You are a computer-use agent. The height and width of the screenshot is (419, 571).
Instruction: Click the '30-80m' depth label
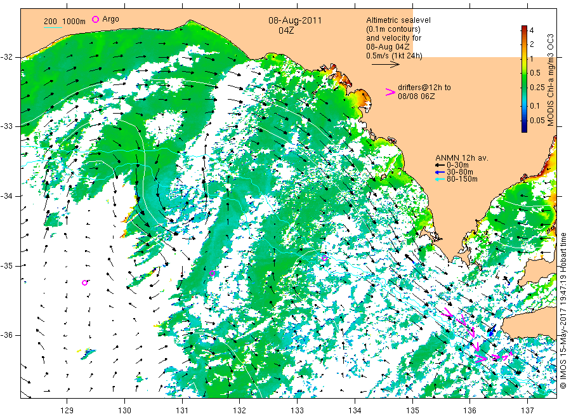pyautogui.click(x=460, y=172)
